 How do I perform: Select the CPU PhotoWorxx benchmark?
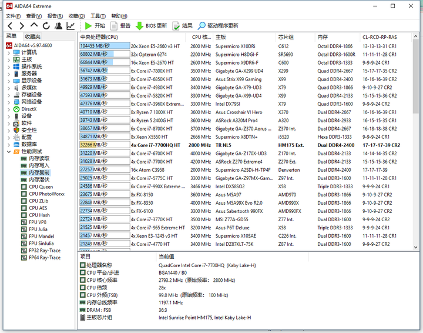tap(46, 194)
